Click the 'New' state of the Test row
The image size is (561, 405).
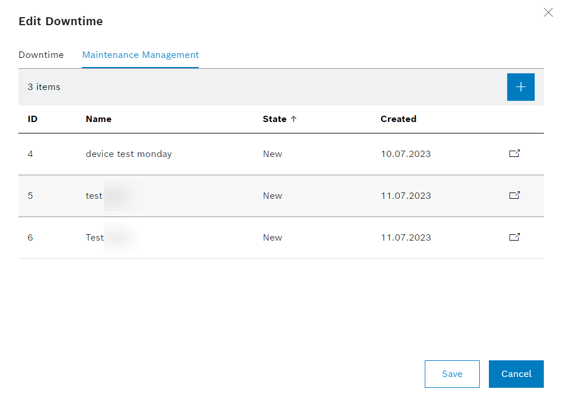point(272,237)
